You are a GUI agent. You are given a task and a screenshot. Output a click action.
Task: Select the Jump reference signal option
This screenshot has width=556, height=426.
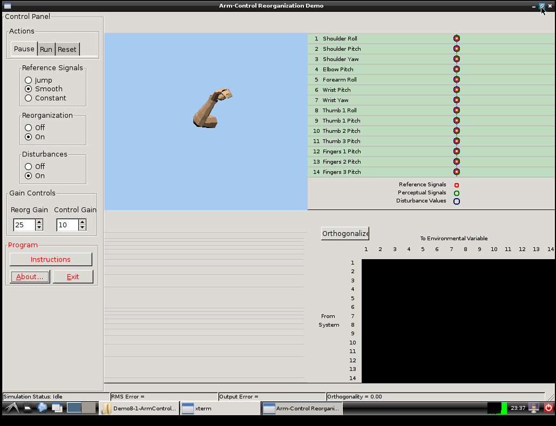(29, 80)
